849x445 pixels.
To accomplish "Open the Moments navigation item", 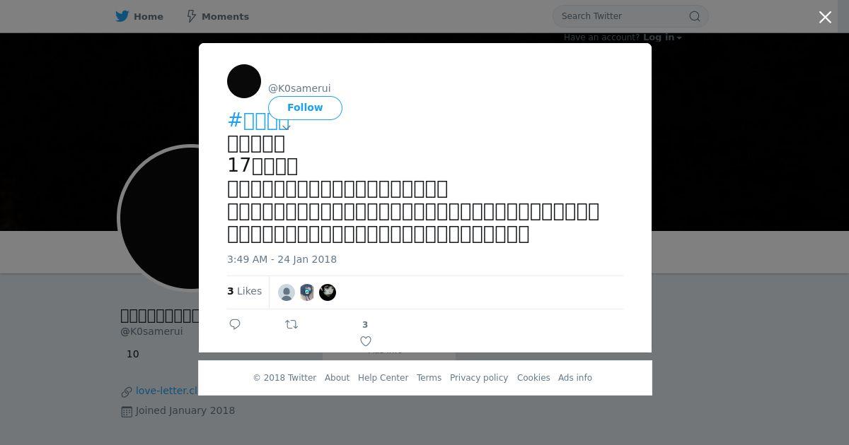I will pyautogui.click(x=225, y=16).
